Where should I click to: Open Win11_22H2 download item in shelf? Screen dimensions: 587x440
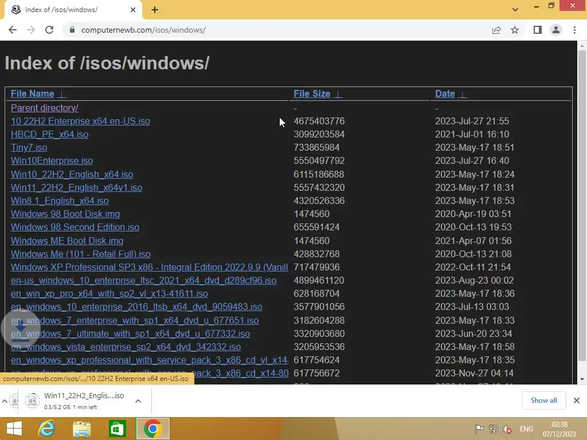click(77, 400)
